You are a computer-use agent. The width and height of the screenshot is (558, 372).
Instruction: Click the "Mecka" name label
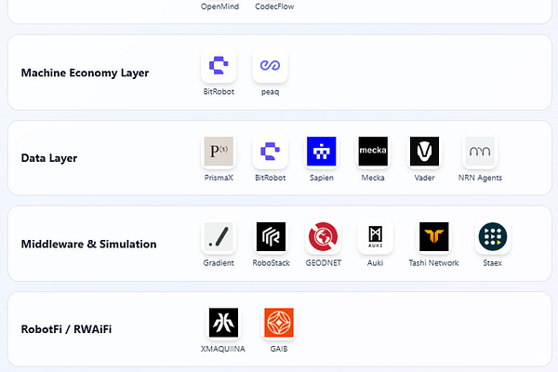point(373,178)
